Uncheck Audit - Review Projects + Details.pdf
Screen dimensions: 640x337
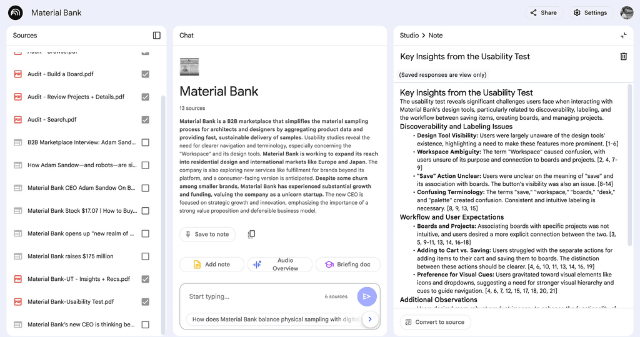(145, 97)
